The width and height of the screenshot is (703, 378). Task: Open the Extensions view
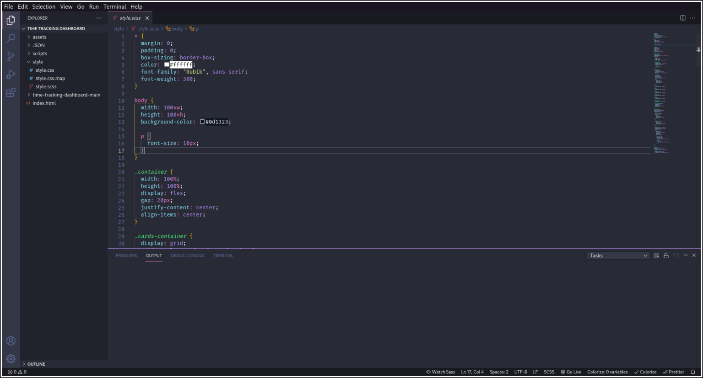(x=11, y=92)
